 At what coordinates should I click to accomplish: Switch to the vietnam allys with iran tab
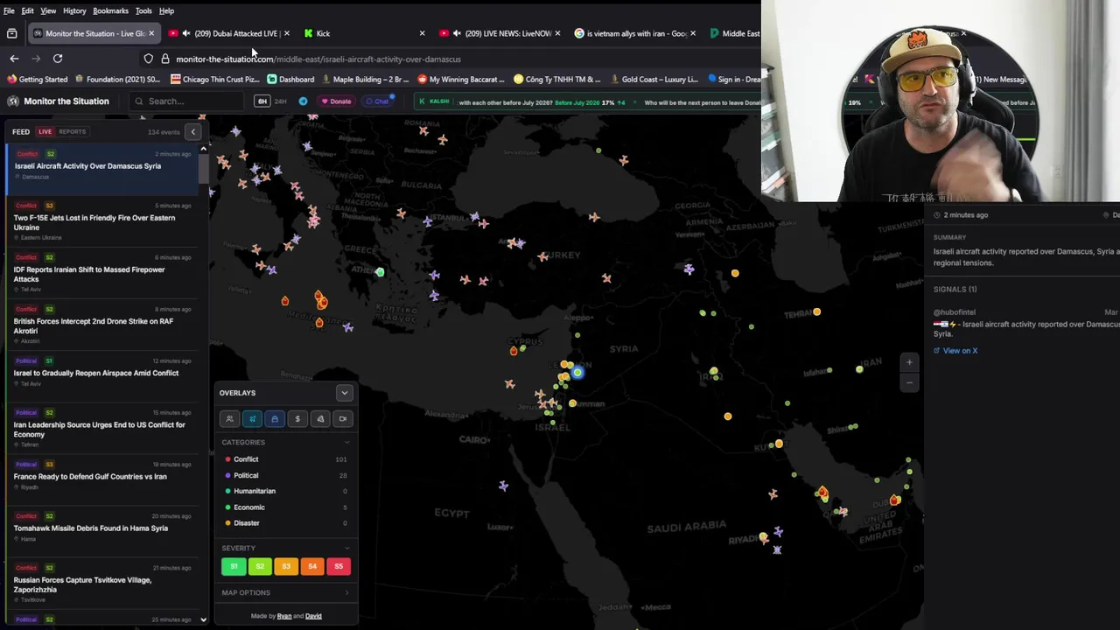[x=635, y=33]
